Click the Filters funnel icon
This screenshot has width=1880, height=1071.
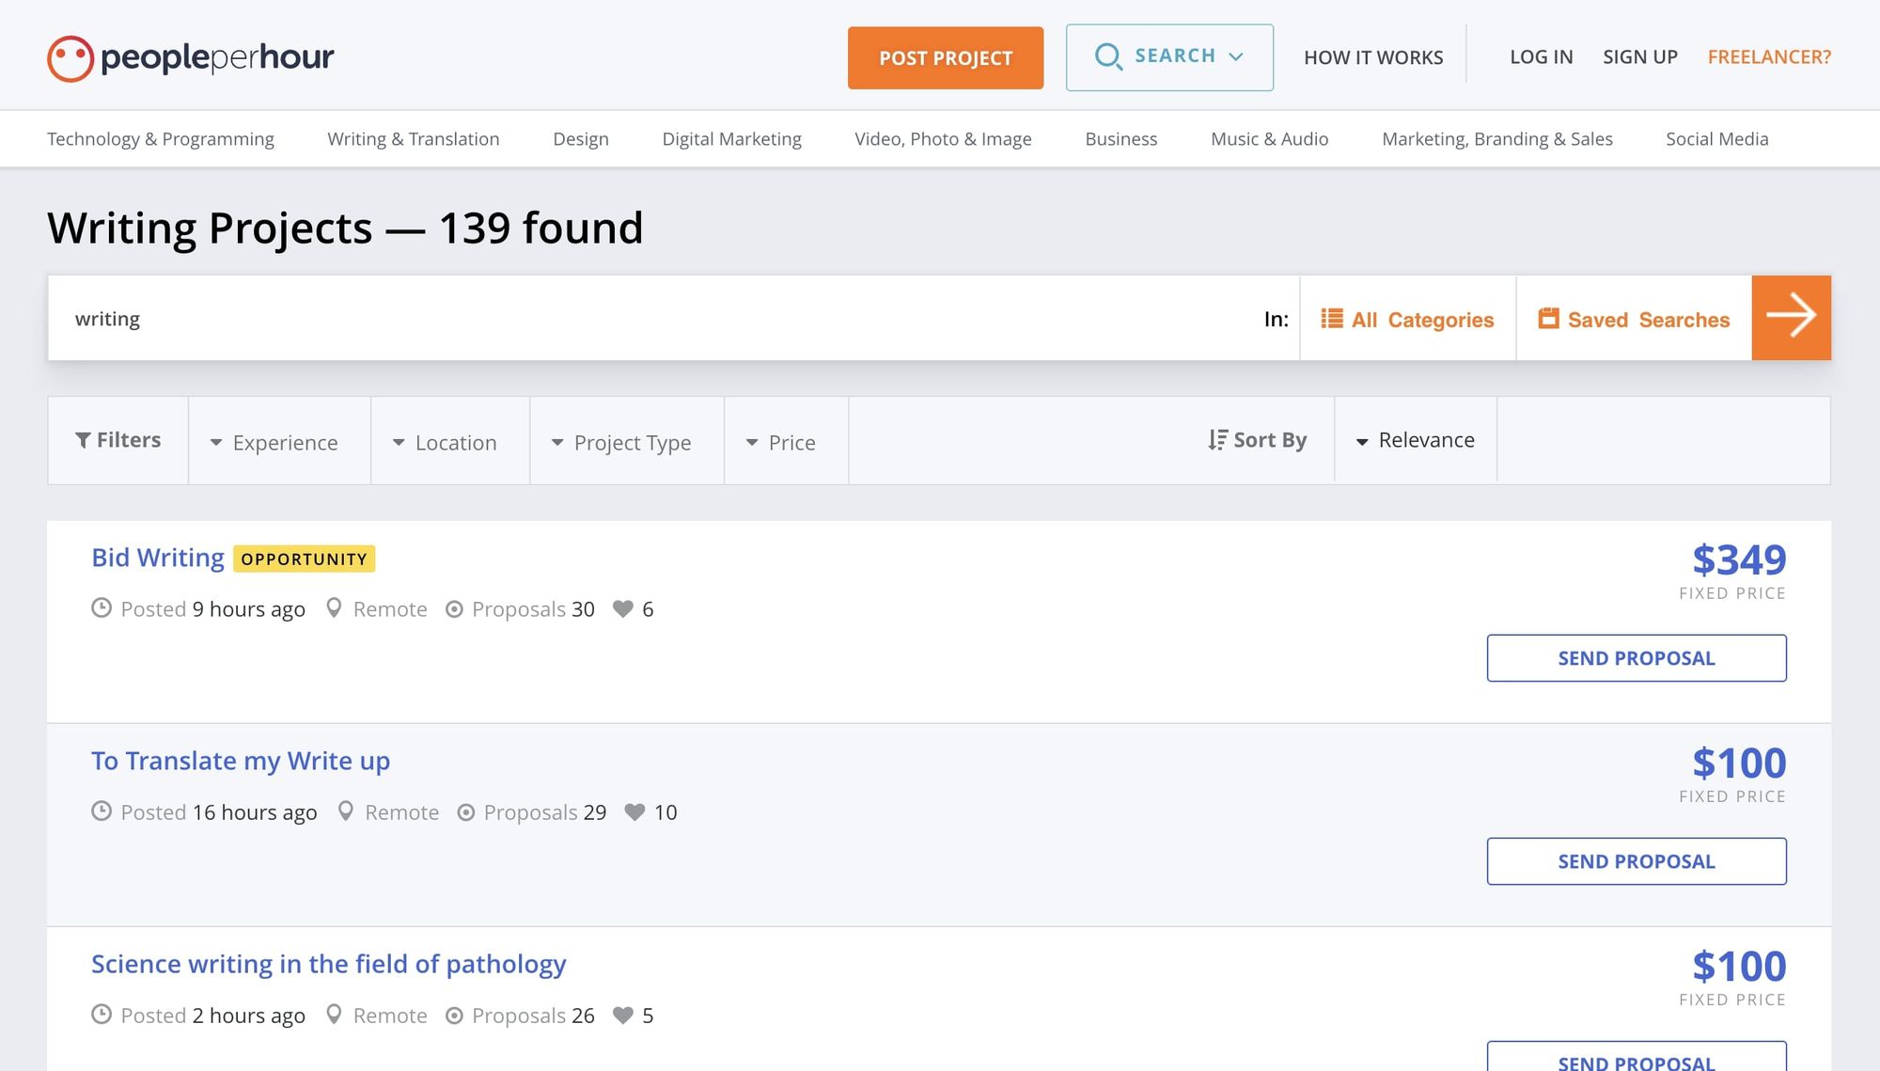(83, 440)
